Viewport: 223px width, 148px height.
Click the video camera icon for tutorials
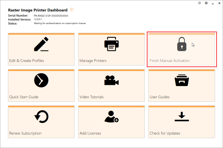(x=111, y=81)
